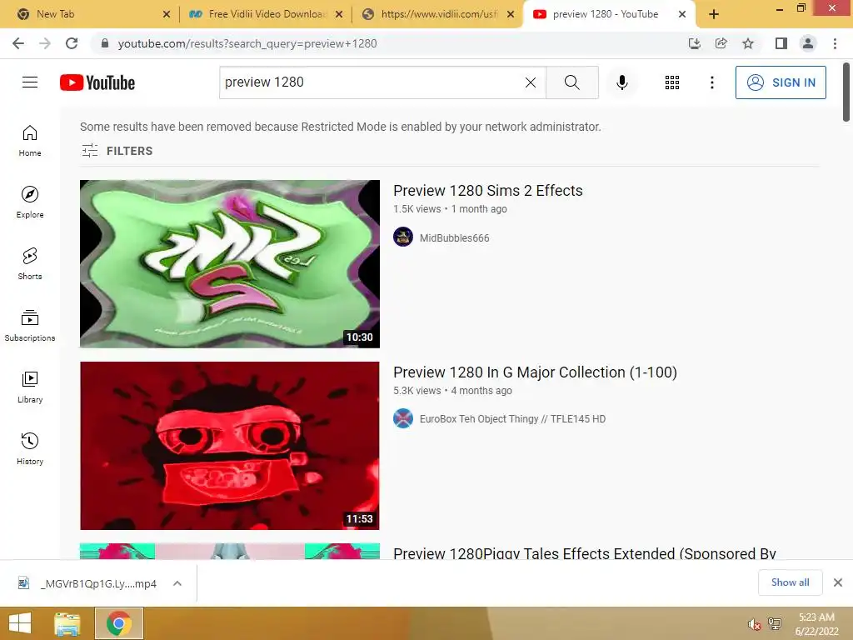Click the Chrome taskbar icon
The height and width of the screenshot is (640, 853).
tap(119, 623)
